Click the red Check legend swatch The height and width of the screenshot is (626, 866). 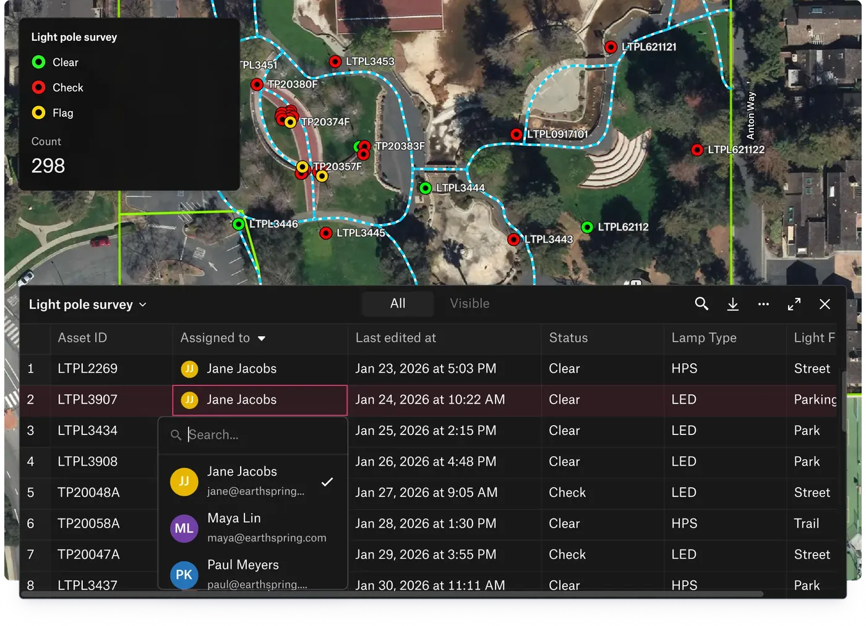pyautogui.click(x=38, y=87)
